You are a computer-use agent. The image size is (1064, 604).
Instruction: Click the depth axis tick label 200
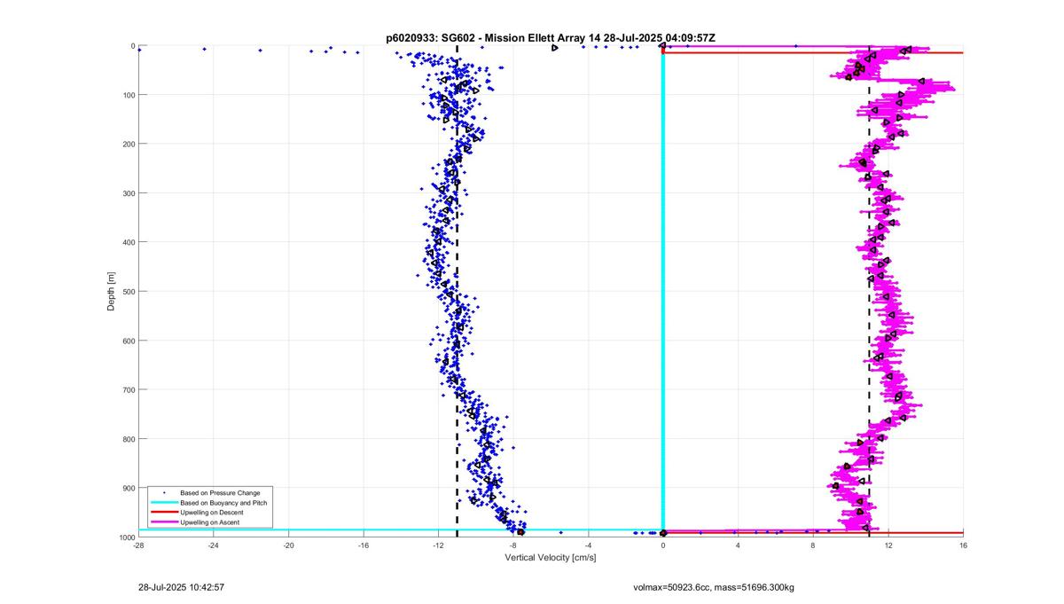tap(129, 144)
